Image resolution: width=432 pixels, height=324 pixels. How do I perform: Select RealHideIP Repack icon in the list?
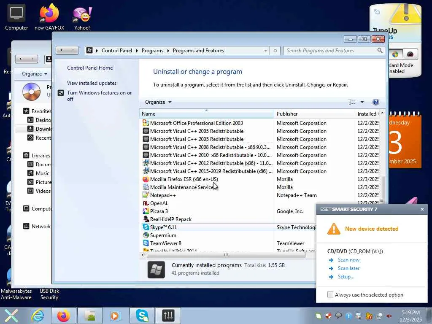pos(146,219)
